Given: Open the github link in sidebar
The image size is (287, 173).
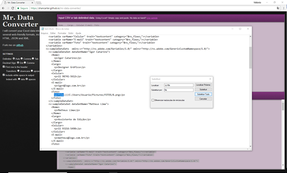Looking at the screenshot, I should [x=20, y=45].
